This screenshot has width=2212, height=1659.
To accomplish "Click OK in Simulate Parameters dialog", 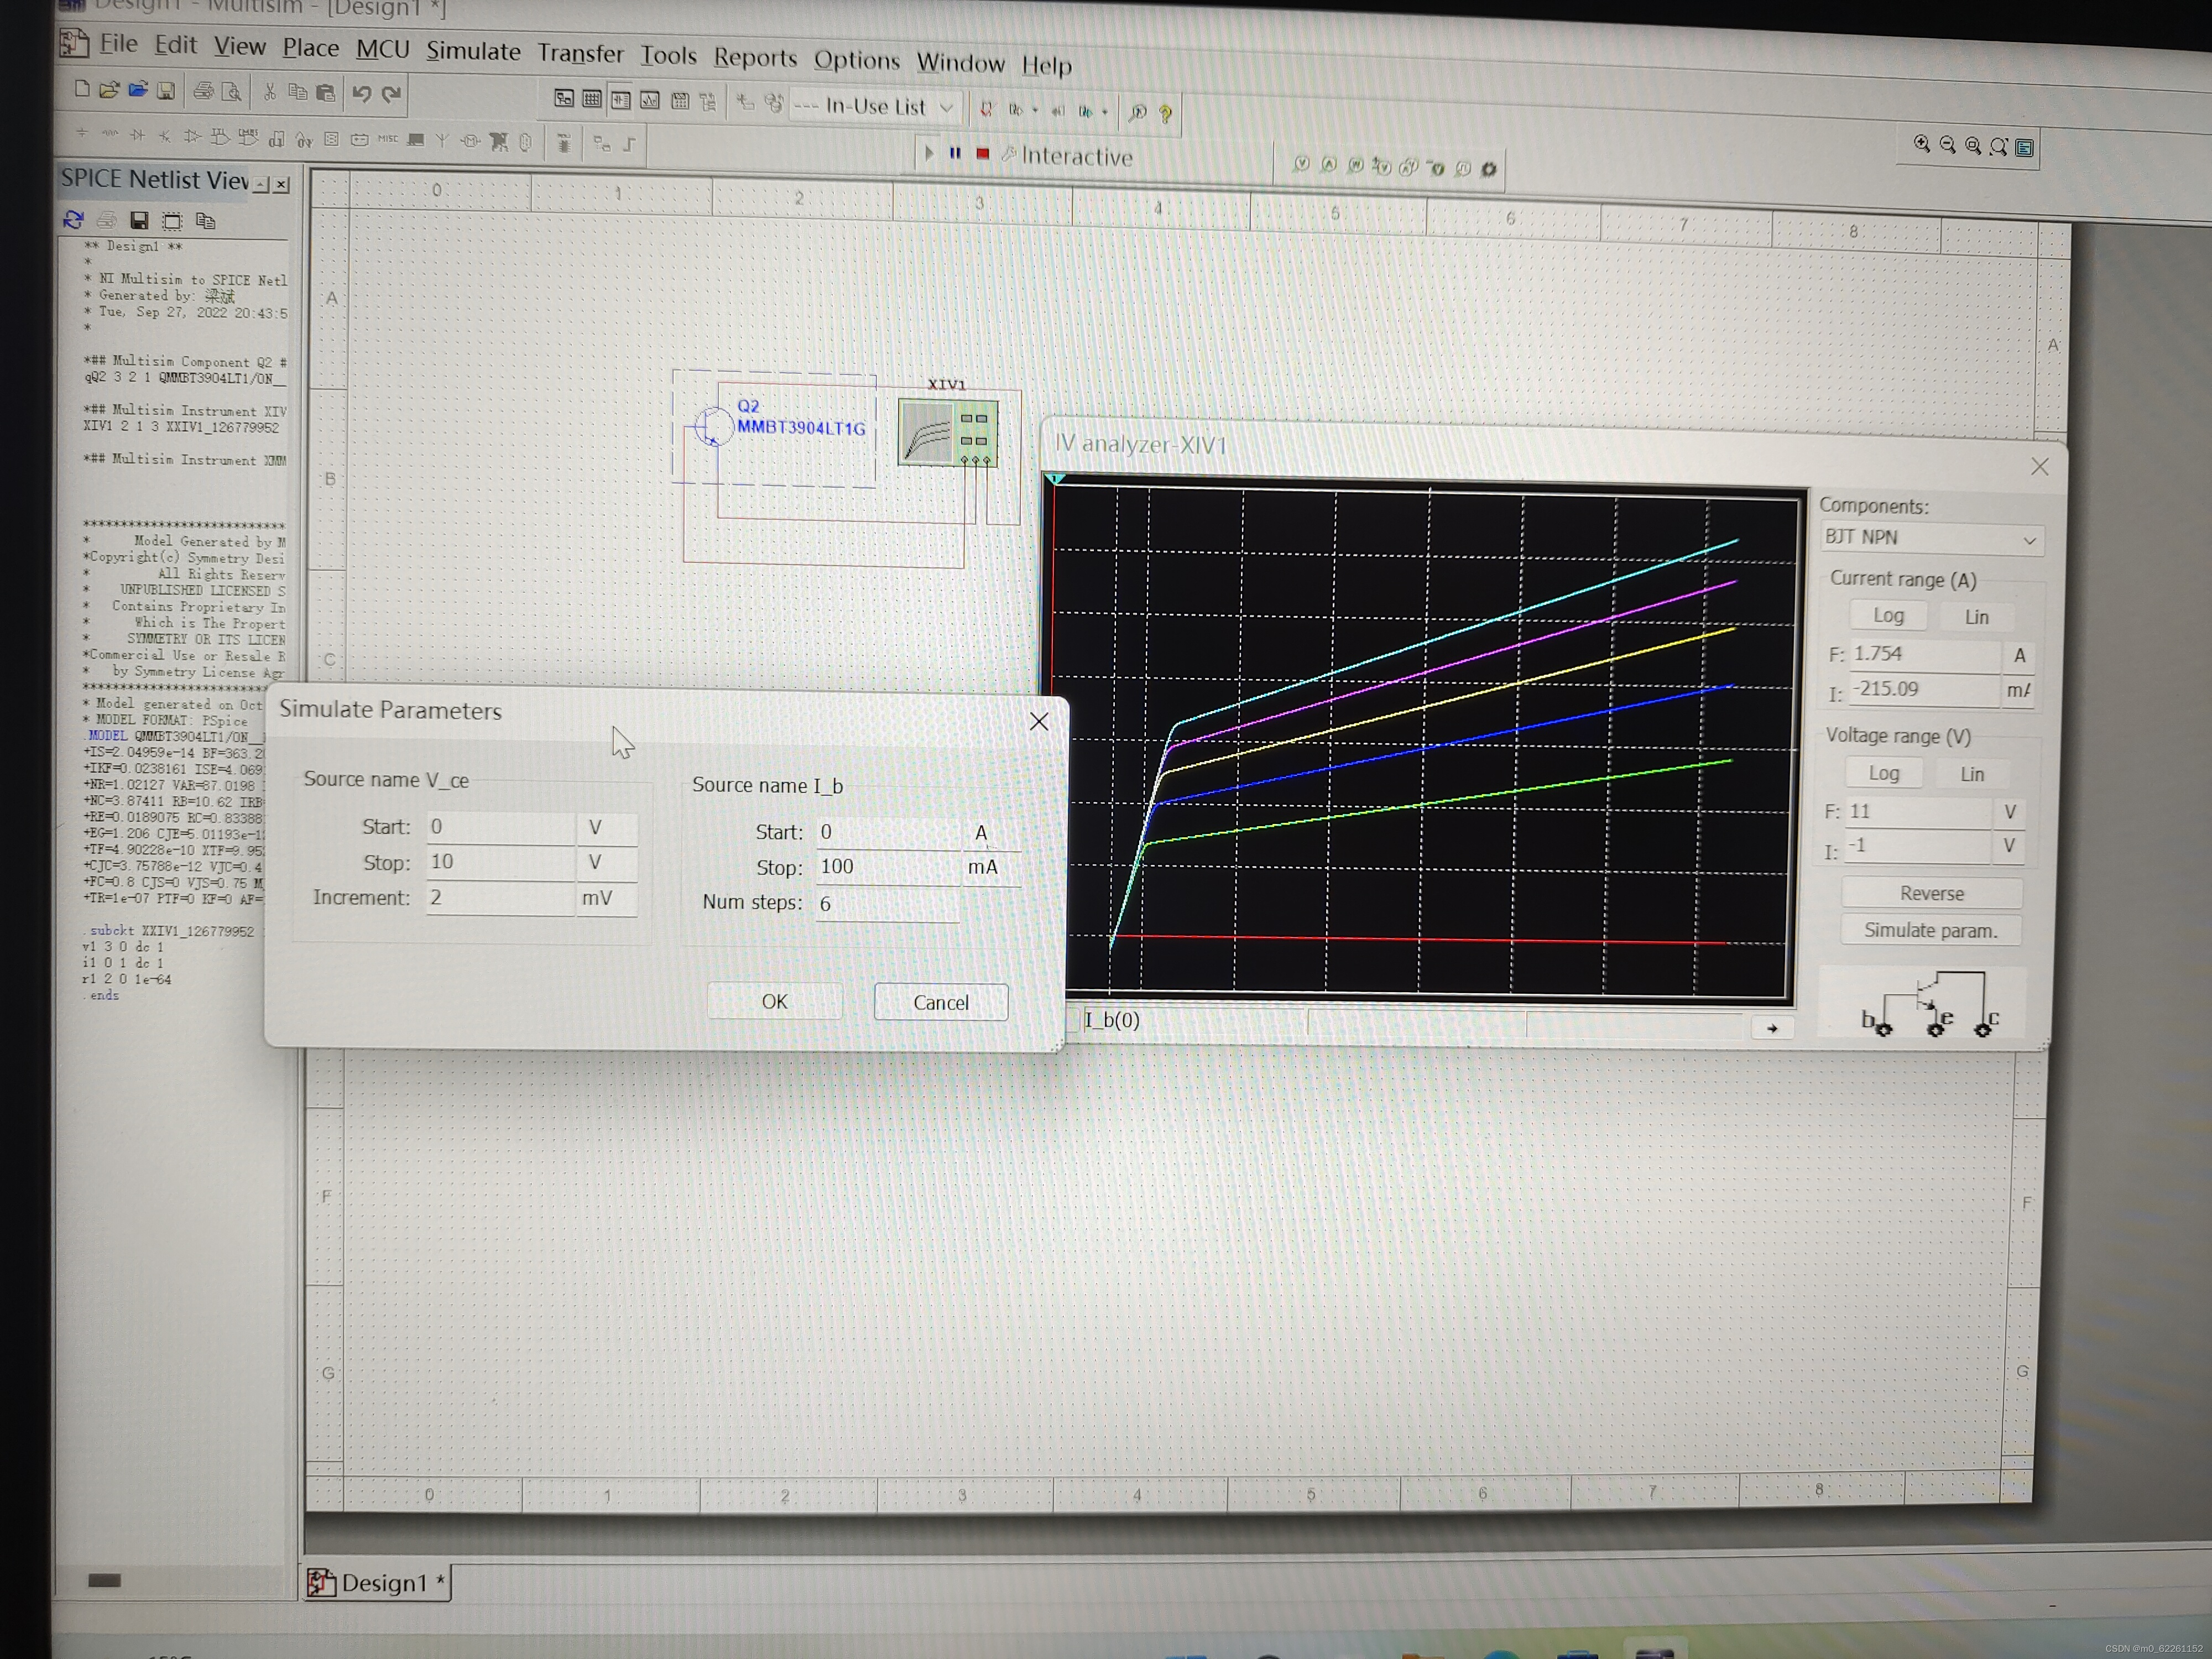I will (775, 1001).
